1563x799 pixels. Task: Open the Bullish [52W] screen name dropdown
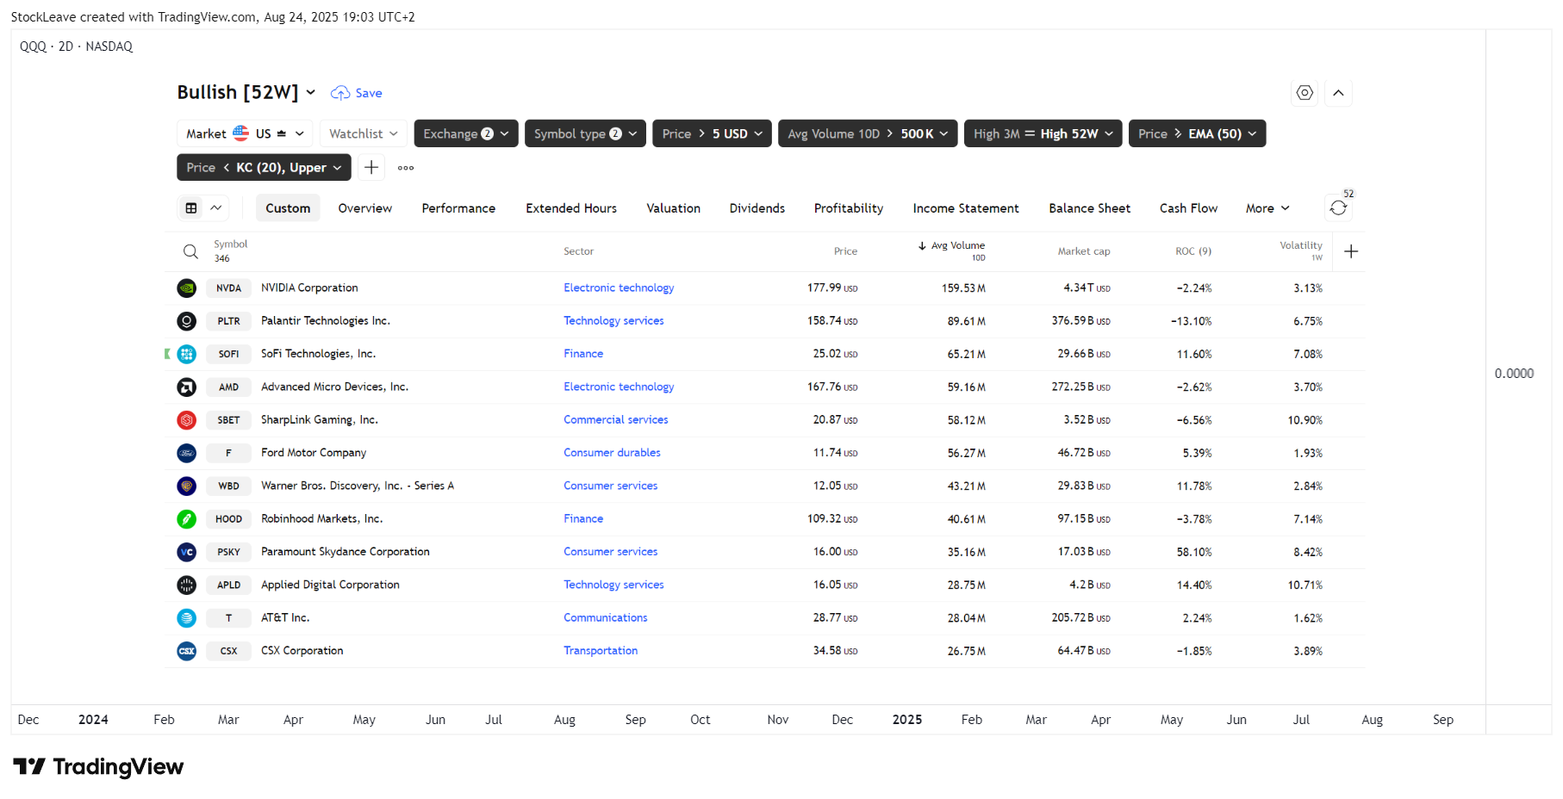coord(246,93)
